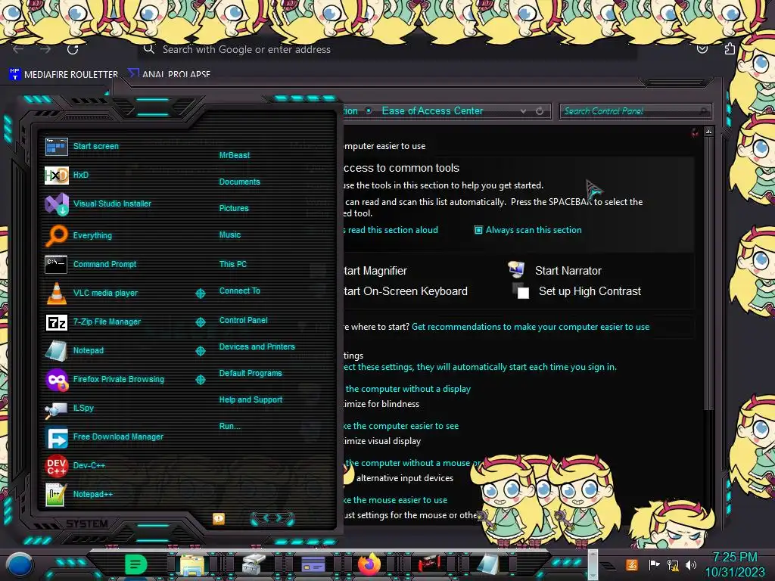Open the green notes app in taskbar
Viewport: 775px width, 581px height.
(136, 564)
